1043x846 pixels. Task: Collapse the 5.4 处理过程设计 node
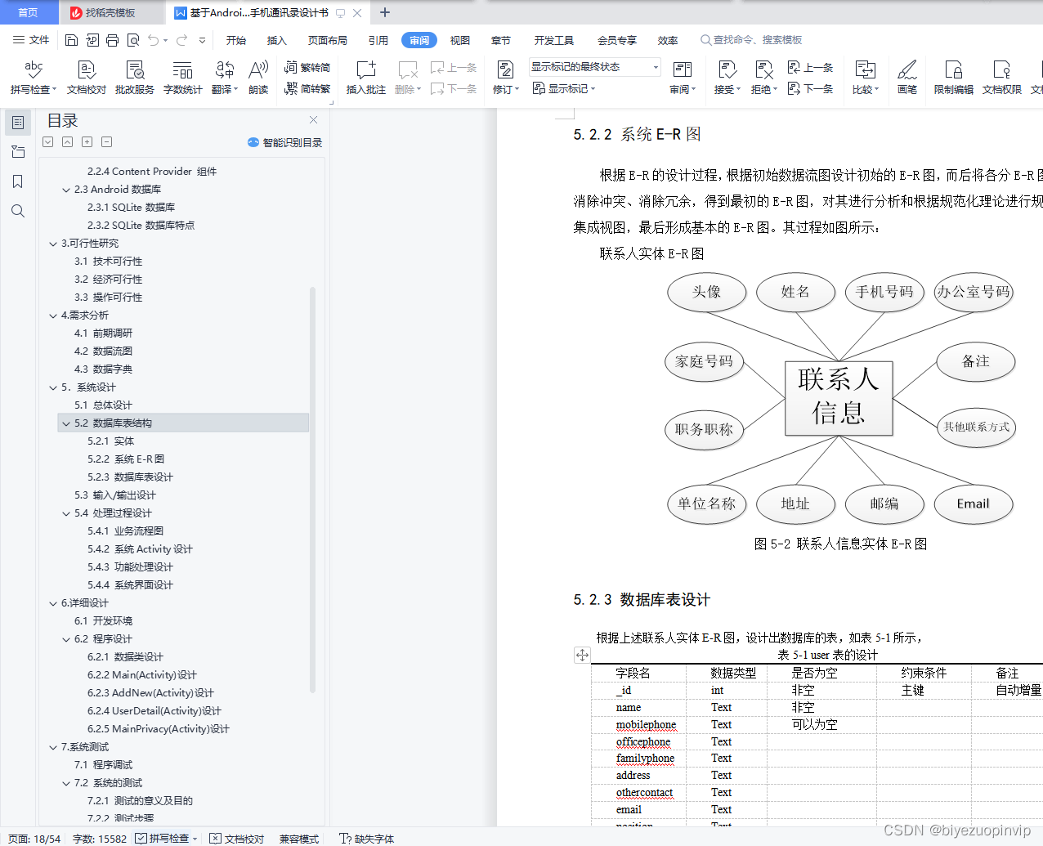point(66,513)
